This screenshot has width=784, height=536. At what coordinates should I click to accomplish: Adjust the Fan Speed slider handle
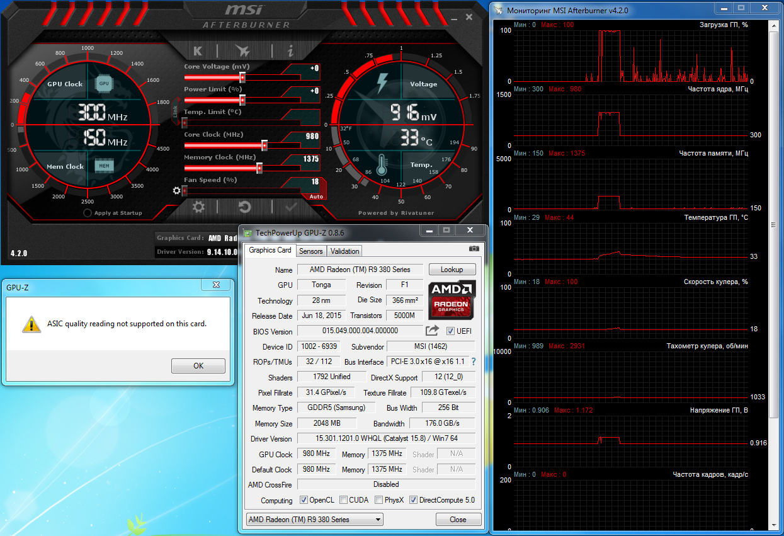pos(185,190)
